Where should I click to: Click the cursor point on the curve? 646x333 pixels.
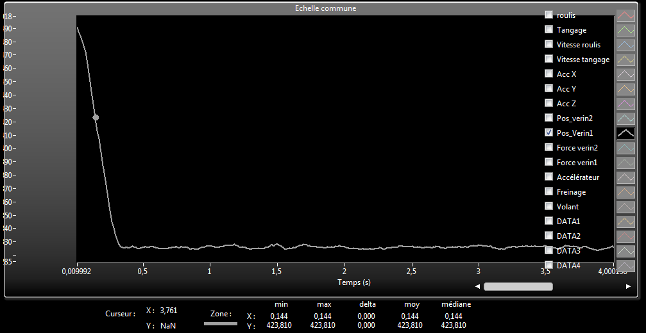coord(96,117)
